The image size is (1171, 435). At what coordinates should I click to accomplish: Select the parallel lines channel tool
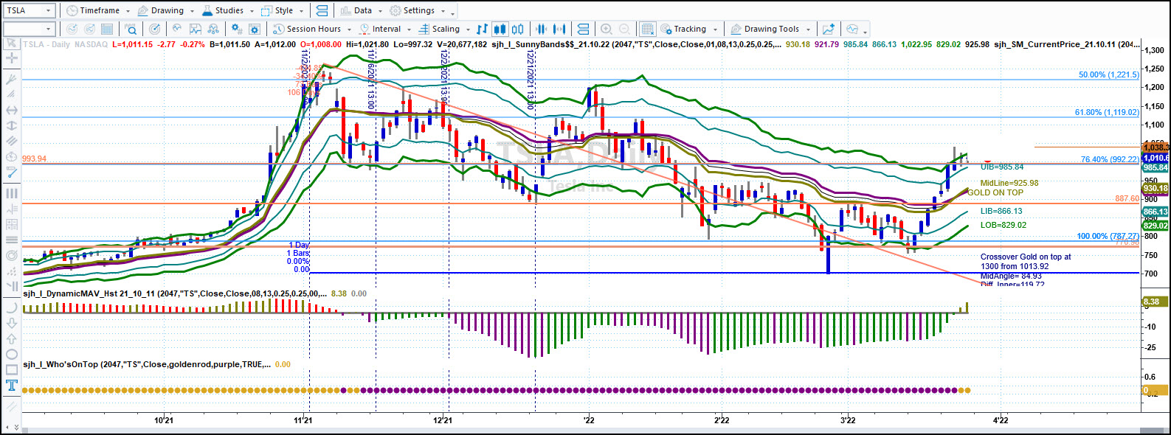pyautogui.click(x=11, y=141)
